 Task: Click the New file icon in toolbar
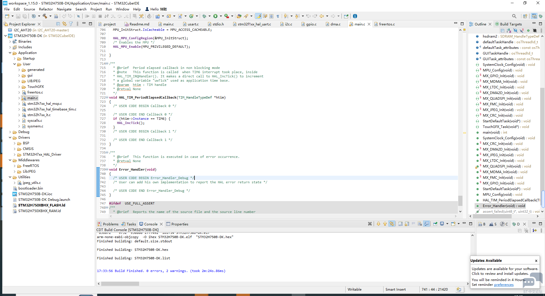tap(7, 16)
